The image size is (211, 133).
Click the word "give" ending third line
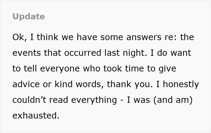click(x=166, y=69)
